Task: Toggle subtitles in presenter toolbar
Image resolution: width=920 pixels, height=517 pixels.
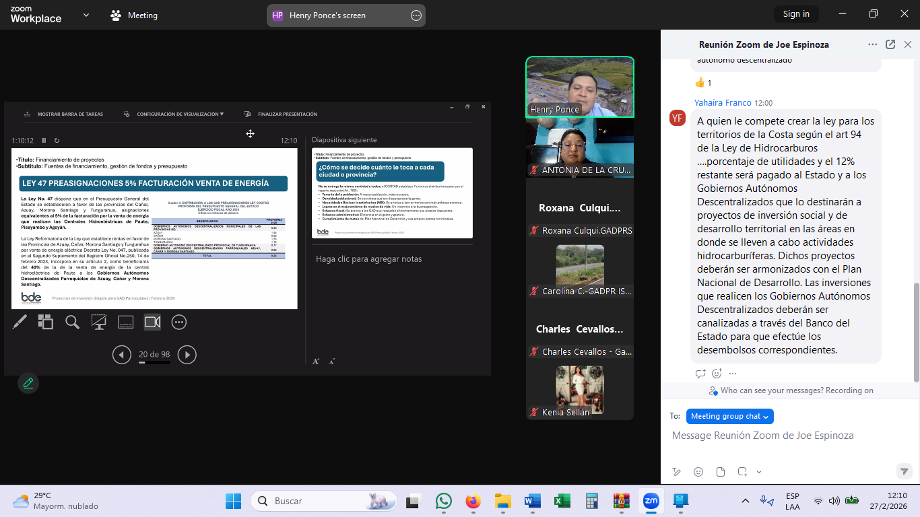Action: tap(126, 322)
